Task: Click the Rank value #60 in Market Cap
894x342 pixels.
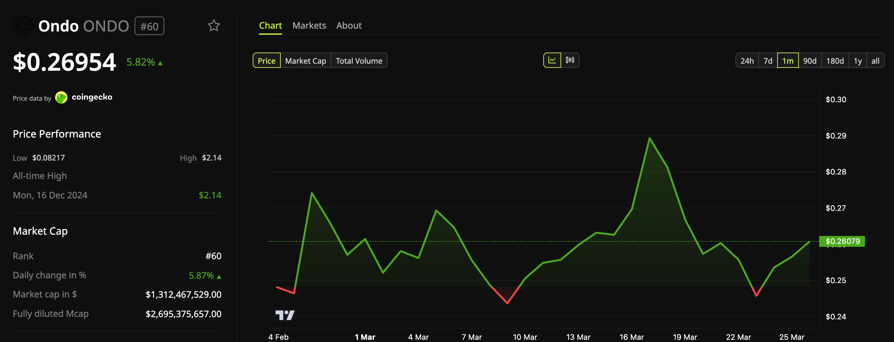Action: click(x=214, y=256)
